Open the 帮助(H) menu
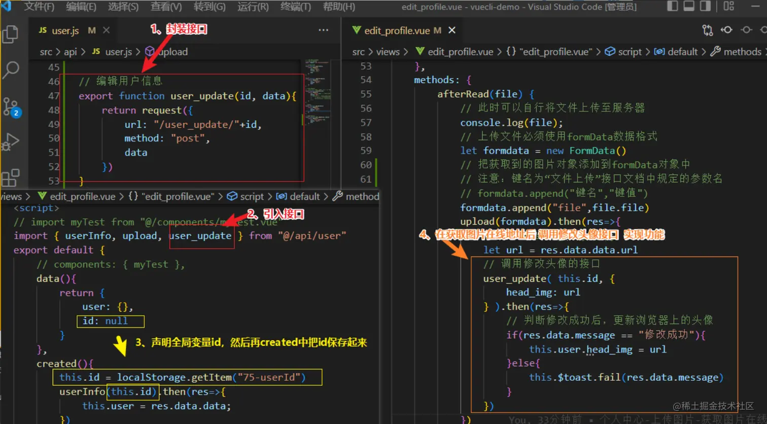 point(339,7)
